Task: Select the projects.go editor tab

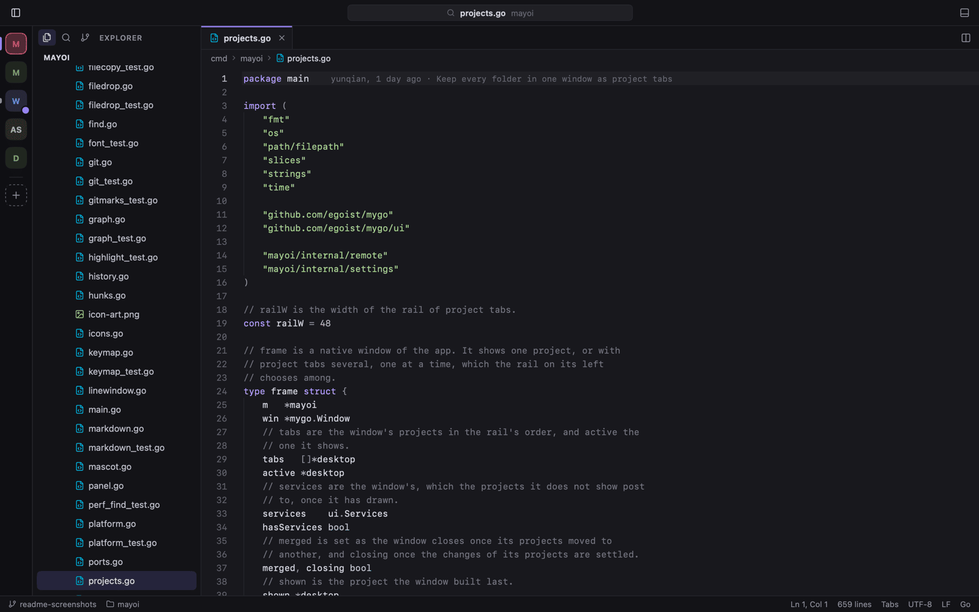Action: [x=247, y=38]
